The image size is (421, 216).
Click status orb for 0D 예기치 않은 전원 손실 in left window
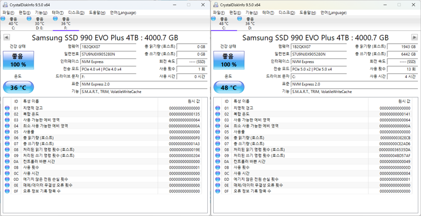(7, 179)
